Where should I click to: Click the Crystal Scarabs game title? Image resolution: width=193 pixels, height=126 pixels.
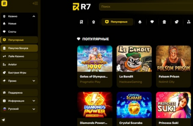[x=131, y=123]
